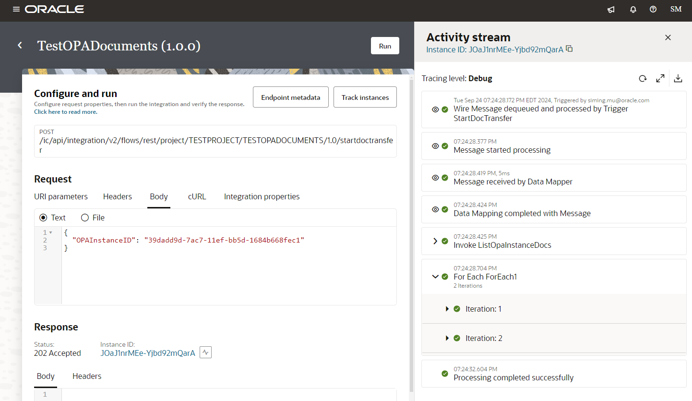Go back using the arrow beside TestOPADocuments
The width and height of the screenshot is (692, 401).
(20, 45)
